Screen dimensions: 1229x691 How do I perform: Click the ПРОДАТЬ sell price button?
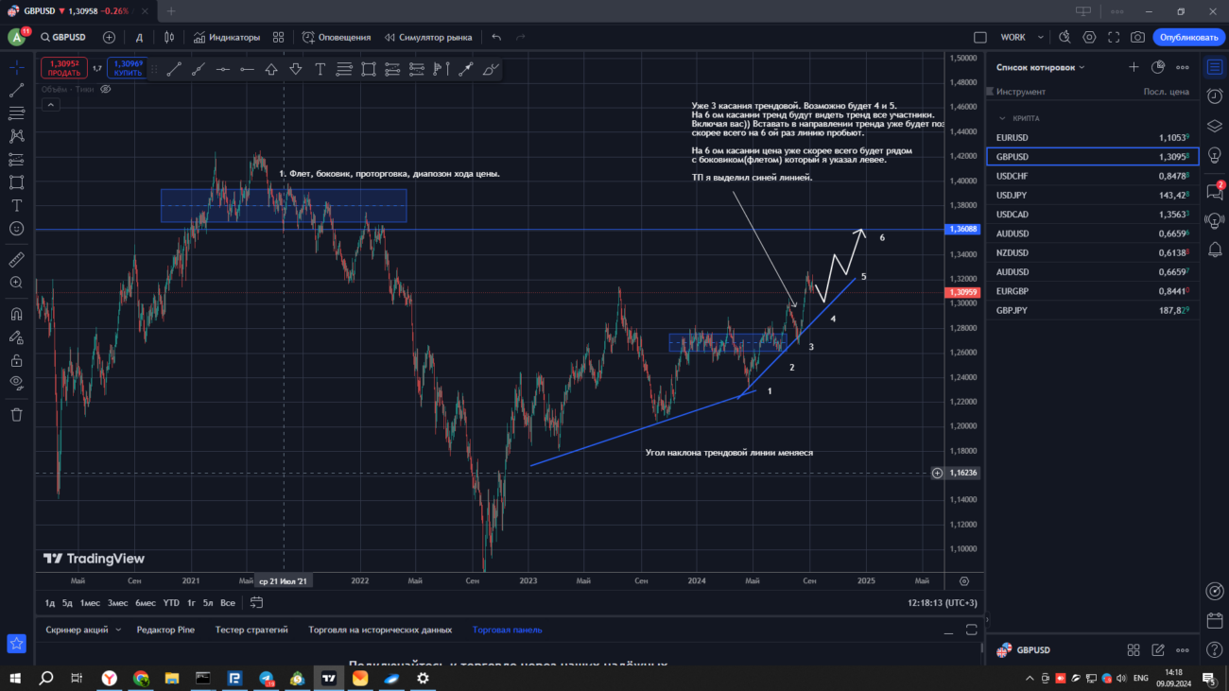point(64,68)
